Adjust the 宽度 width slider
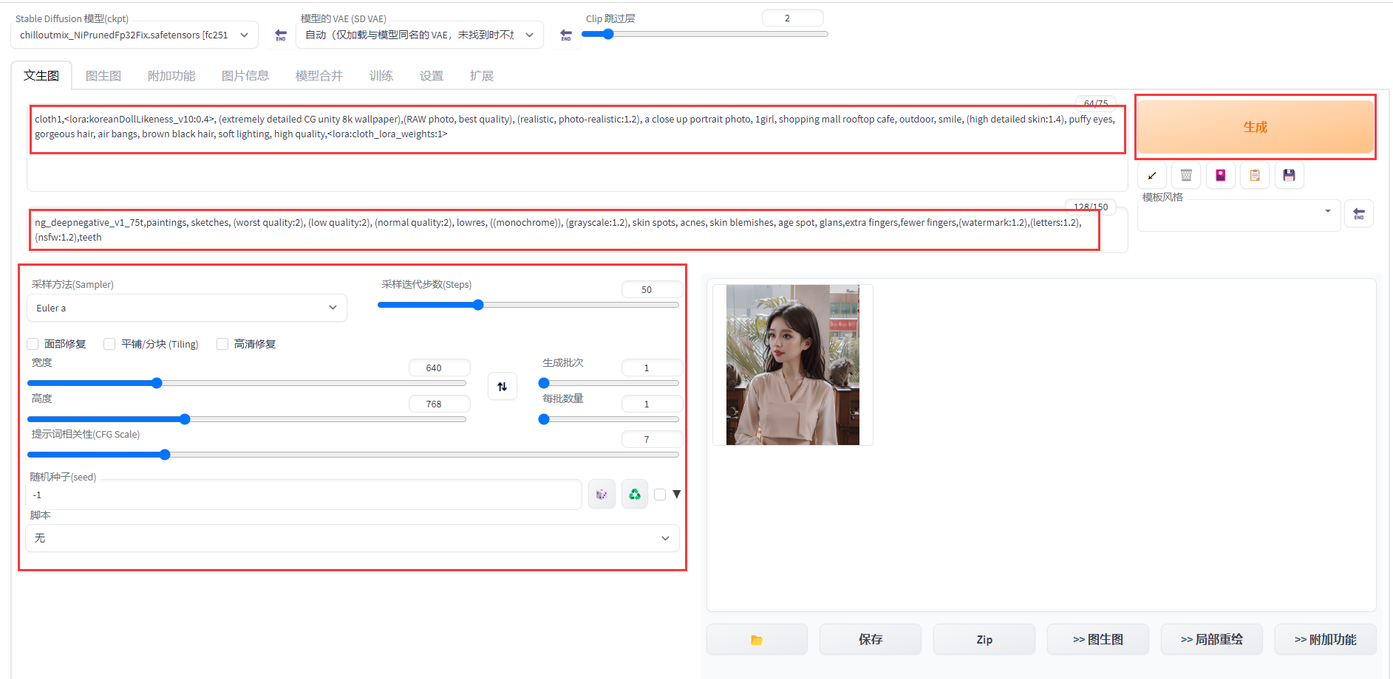 [246, 383]
